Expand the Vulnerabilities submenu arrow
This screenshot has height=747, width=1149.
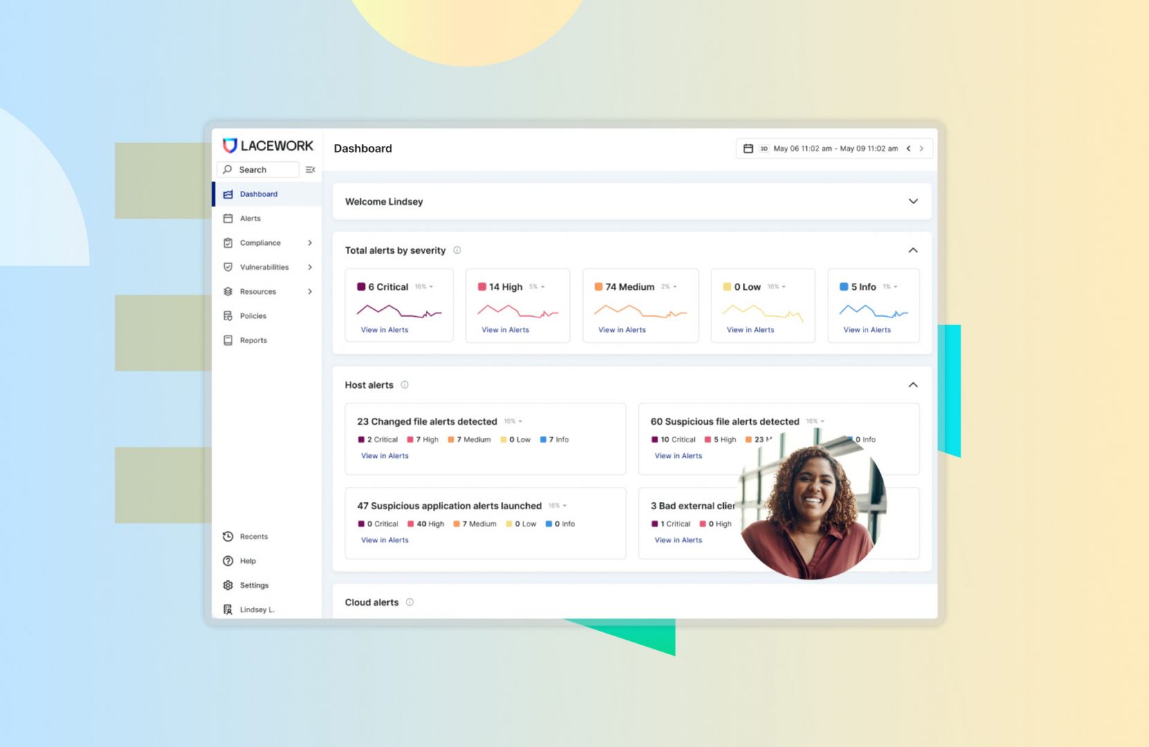(310, 267)
